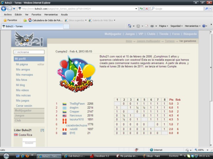This screenshot has height=159, width=213.
Task: Open the Archivo menu
Action: (8, 14)
